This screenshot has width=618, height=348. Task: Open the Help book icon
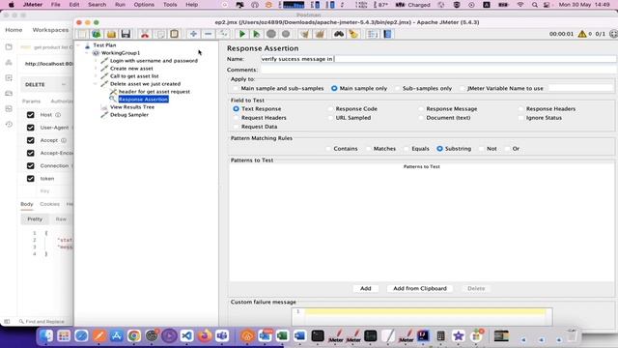coord(387,34)
